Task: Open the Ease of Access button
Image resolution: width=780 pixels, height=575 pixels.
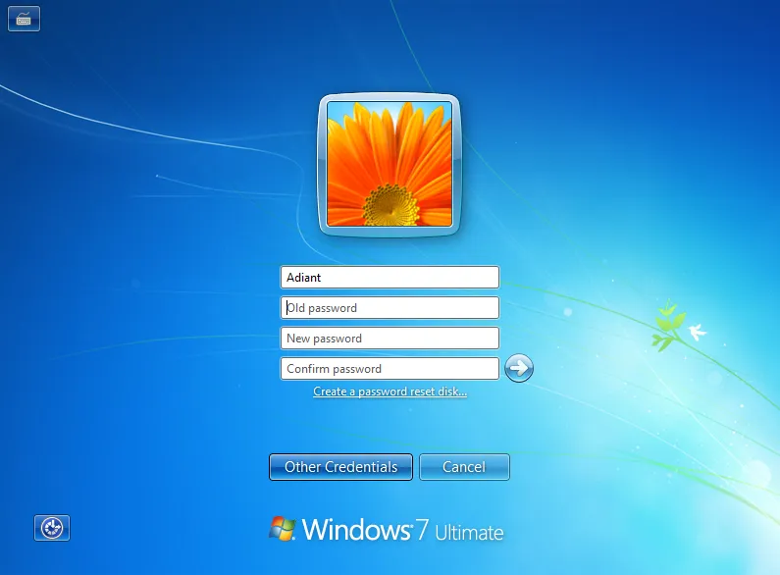Action: point(52,528)
